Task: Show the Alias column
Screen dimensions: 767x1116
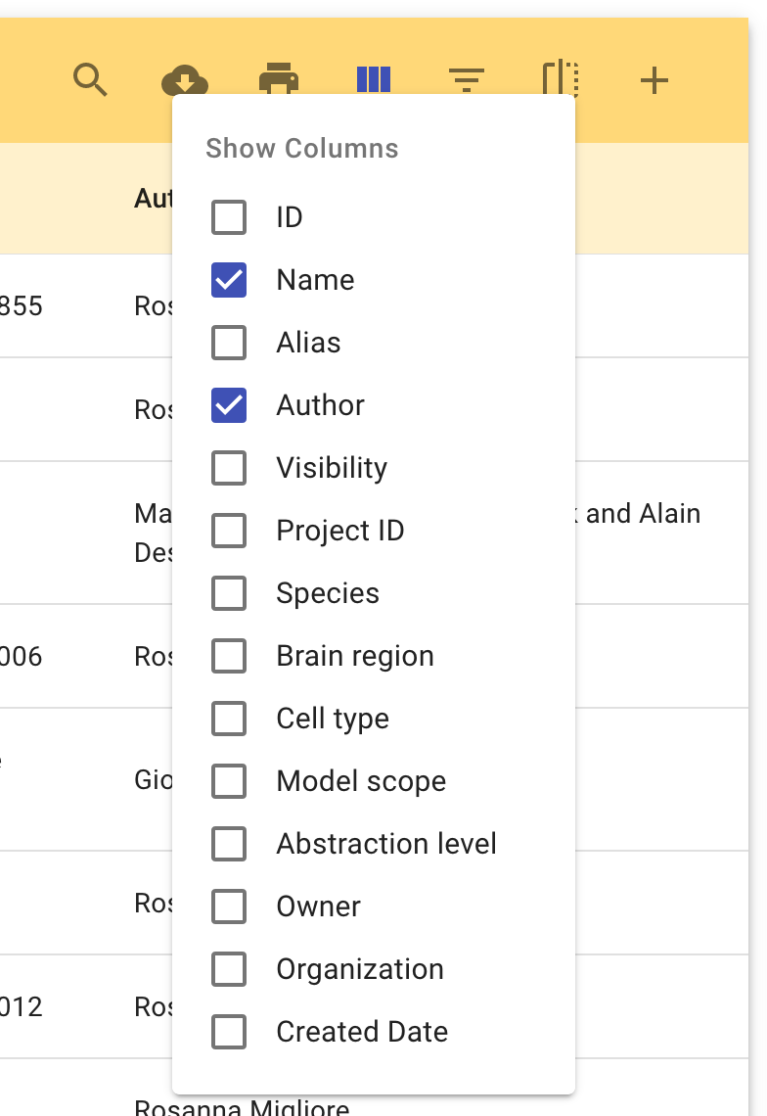Action: (229, 343)
